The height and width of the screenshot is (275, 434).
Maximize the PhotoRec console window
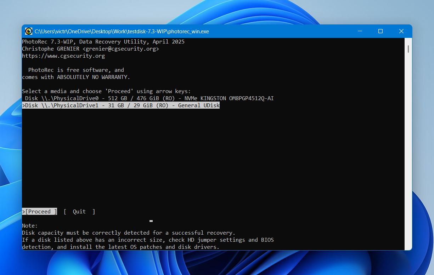tap(381, 31)
